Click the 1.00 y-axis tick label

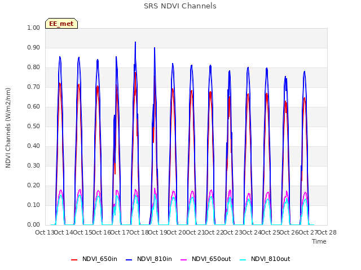coord(33,28)
